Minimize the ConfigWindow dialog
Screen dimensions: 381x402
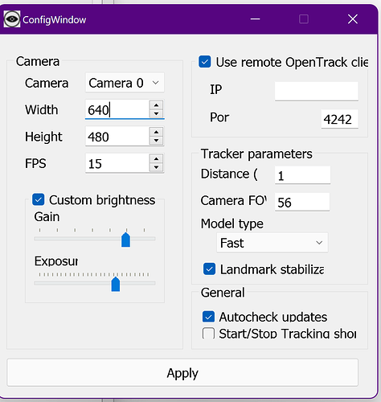(255, 19)
